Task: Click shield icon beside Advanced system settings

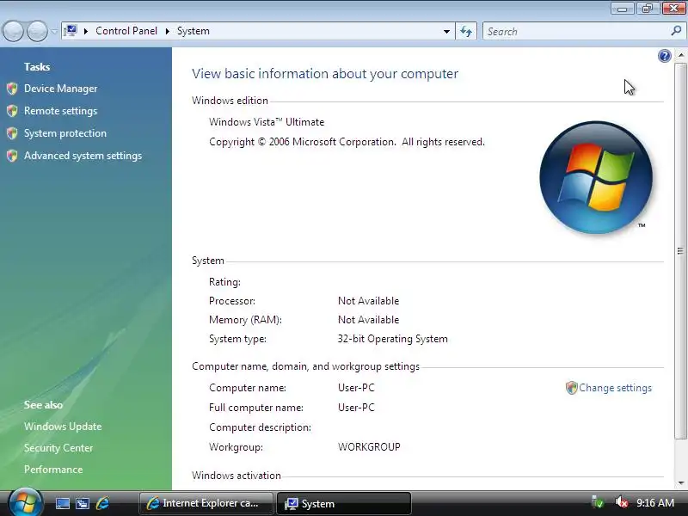Action: [12, 156]
